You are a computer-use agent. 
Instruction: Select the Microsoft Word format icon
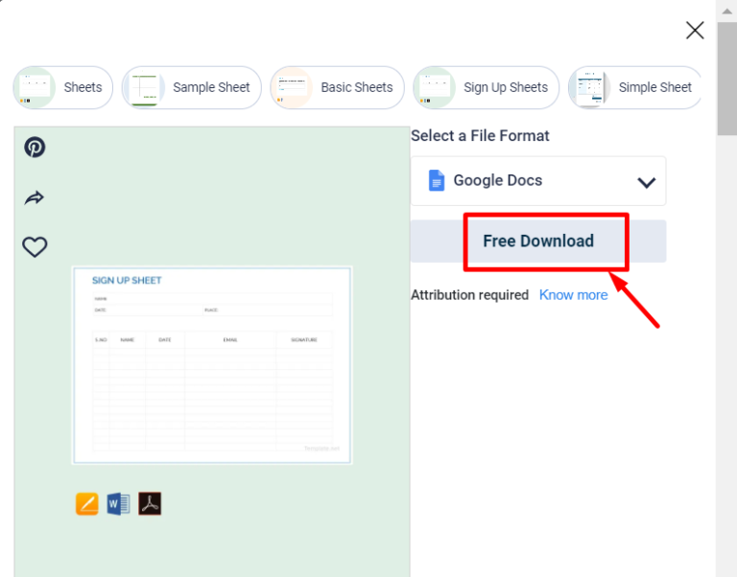pos(118,504)
